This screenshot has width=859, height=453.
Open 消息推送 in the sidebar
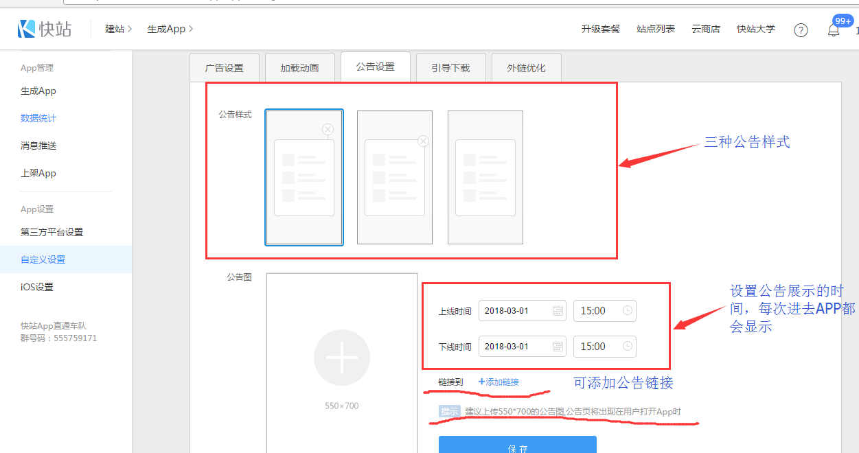(38, 146)
